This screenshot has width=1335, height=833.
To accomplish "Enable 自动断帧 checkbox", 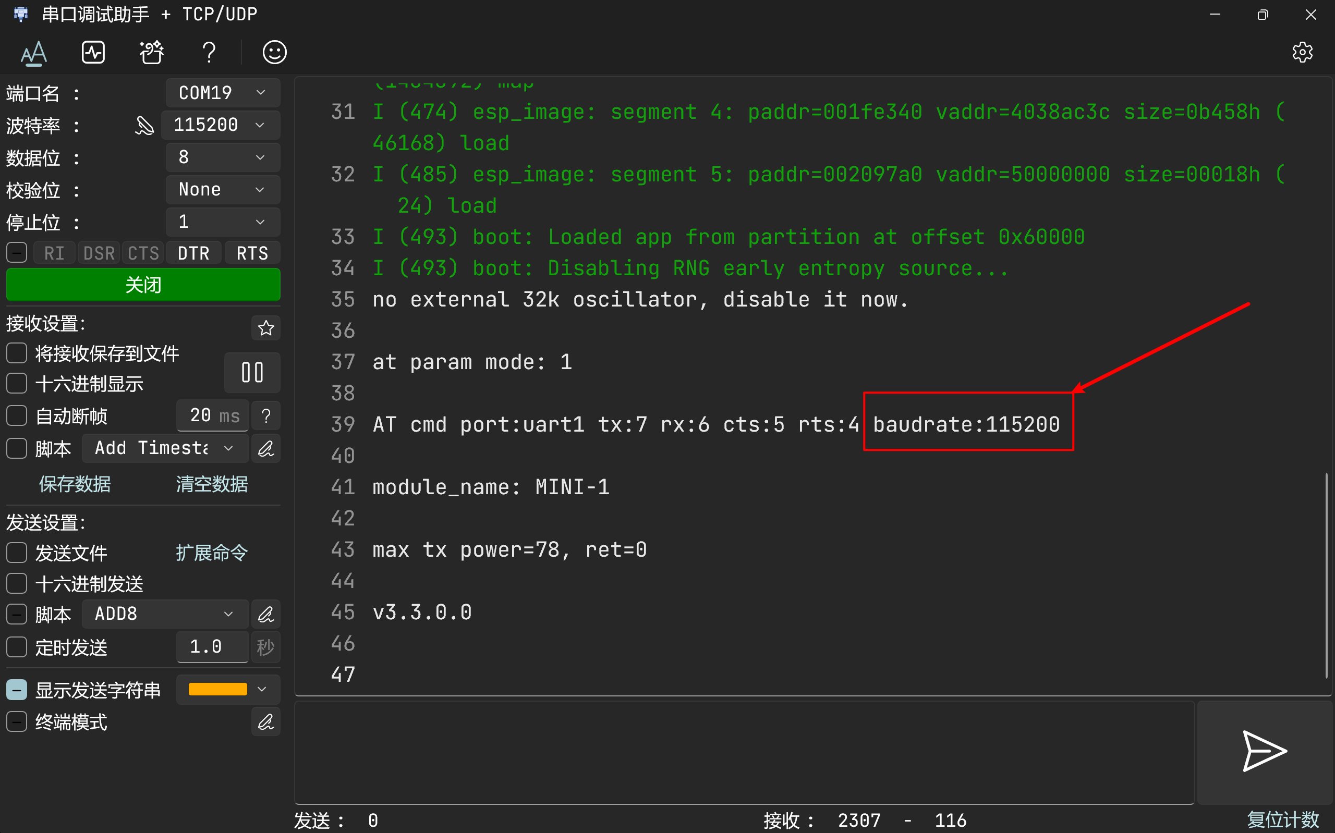I will click(17, 416).
